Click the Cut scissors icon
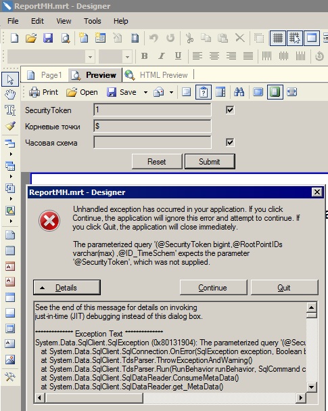The width and height of the screenshot is (328, 411). pyautogui.click(x=189, y=39)
